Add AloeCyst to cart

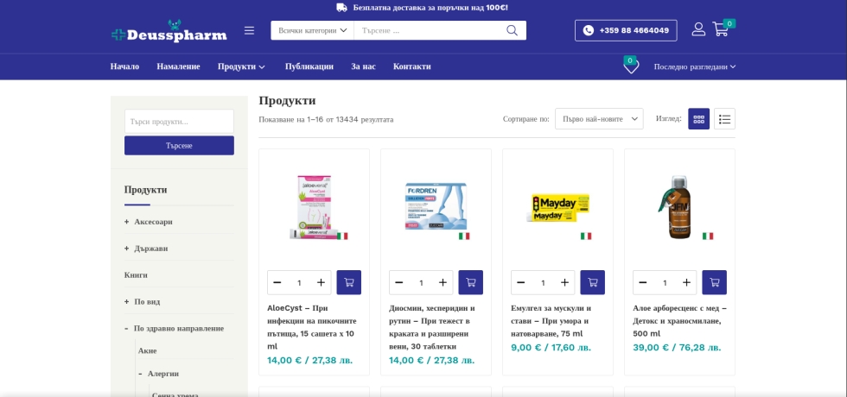tap(349, 282)
